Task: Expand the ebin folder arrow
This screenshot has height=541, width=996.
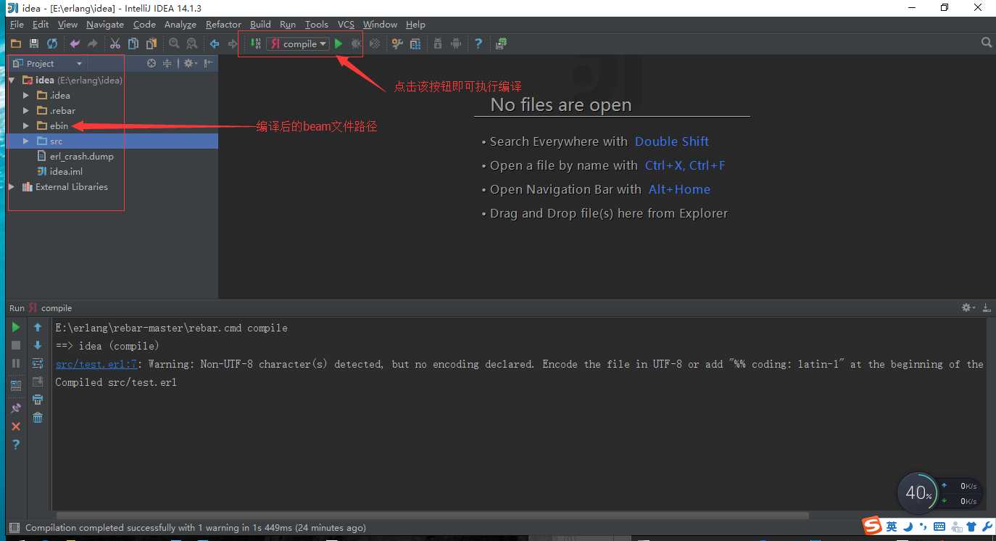Action: coord(26,126)
